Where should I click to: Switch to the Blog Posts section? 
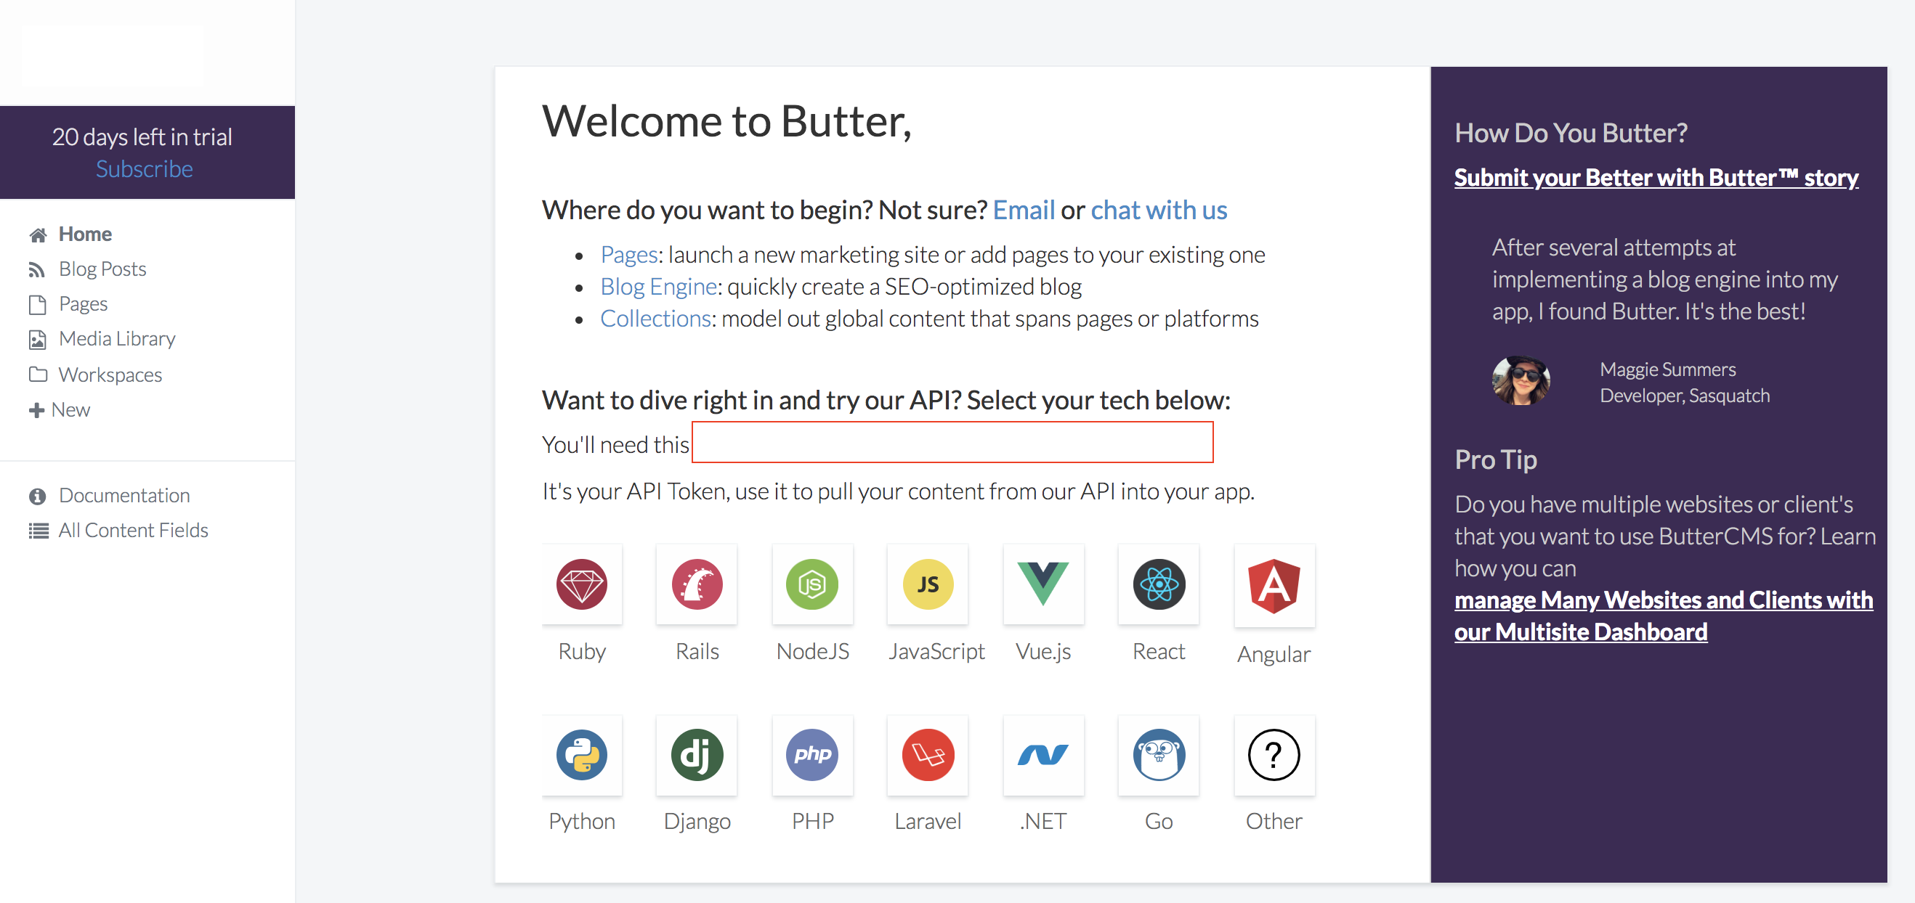click(102, 269)
